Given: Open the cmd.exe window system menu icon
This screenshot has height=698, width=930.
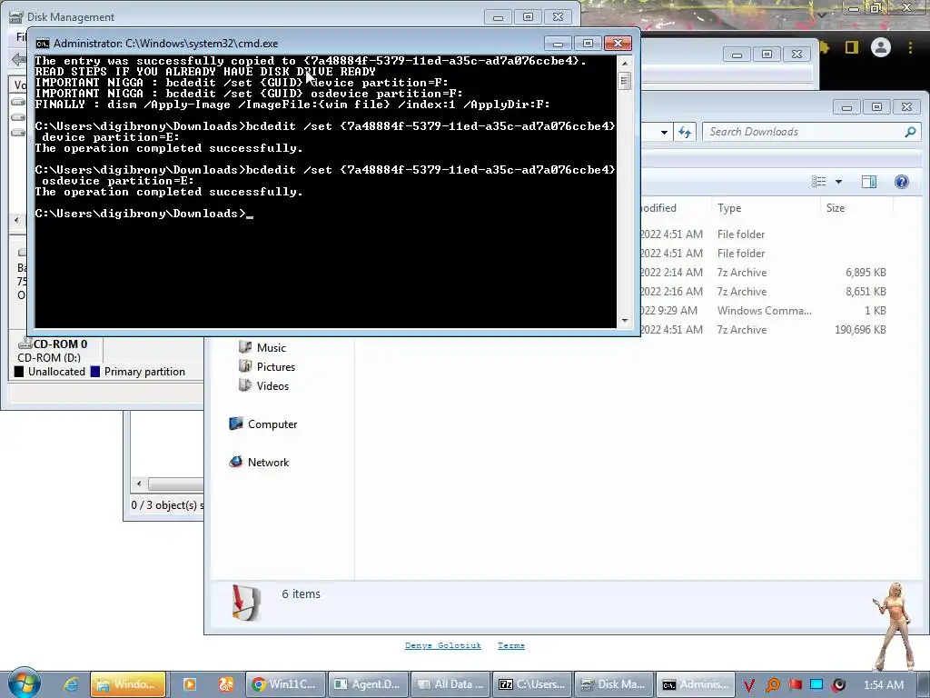Looking at the screenshot, I should click(x=42, y=44).
